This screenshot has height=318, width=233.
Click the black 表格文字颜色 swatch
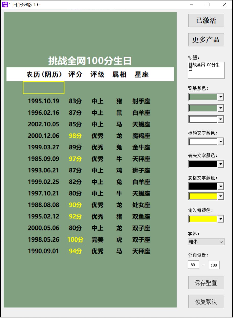203,186
